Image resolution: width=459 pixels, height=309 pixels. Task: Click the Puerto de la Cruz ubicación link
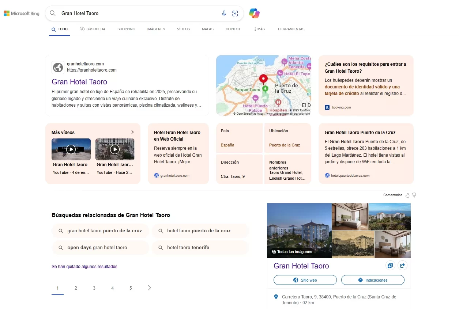(285, 145)
